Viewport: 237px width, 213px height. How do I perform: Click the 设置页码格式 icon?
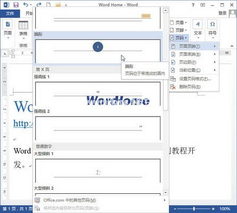coord(173,79)
